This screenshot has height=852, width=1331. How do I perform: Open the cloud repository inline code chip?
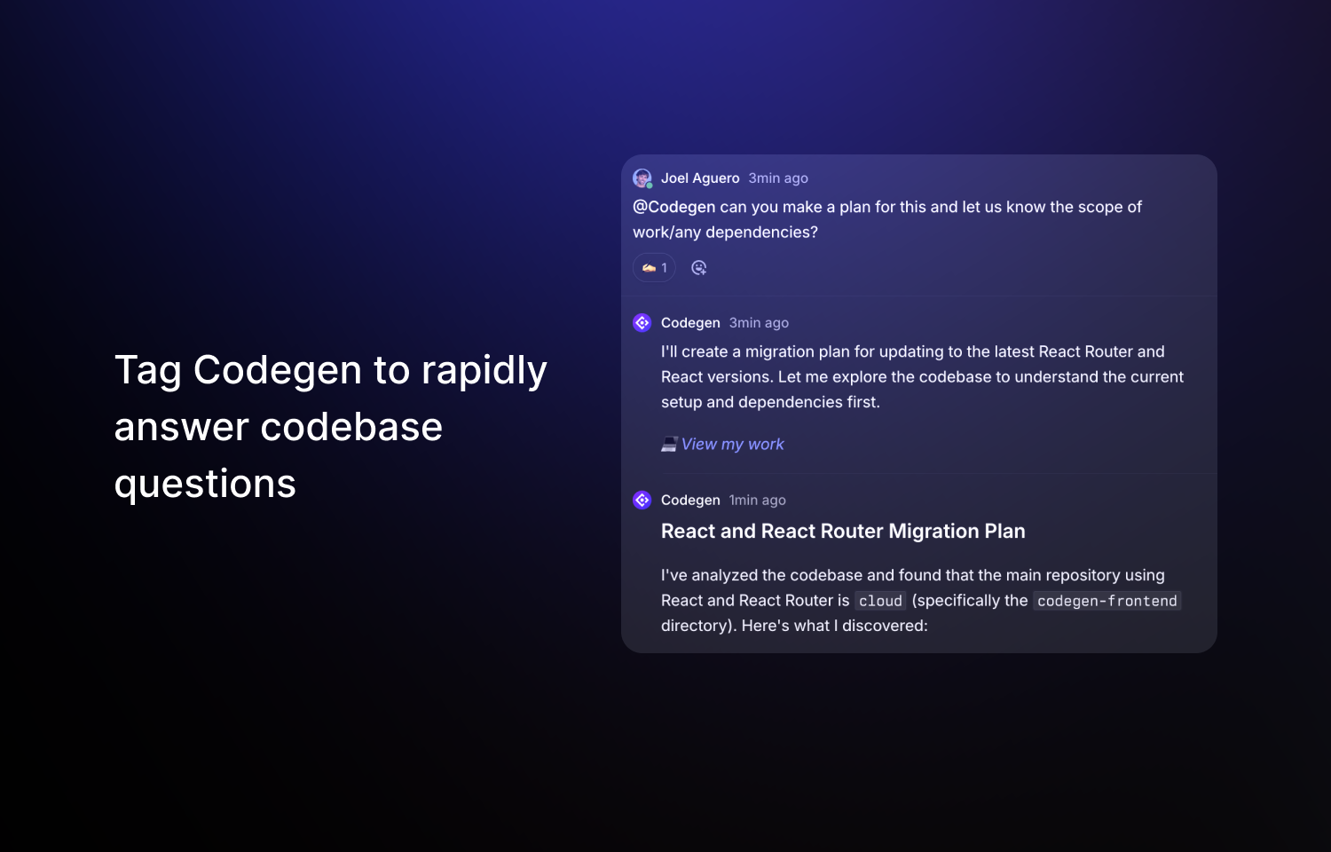pos(879,601)
